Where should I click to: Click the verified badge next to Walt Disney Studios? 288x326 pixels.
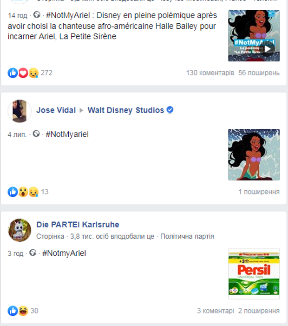[170, 110]
